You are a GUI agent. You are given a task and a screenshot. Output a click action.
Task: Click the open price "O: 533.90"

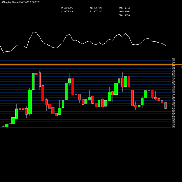pos(67,8)
